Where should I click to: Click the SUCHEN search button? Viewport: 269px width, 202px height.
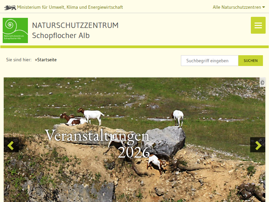tap(251, 61)
